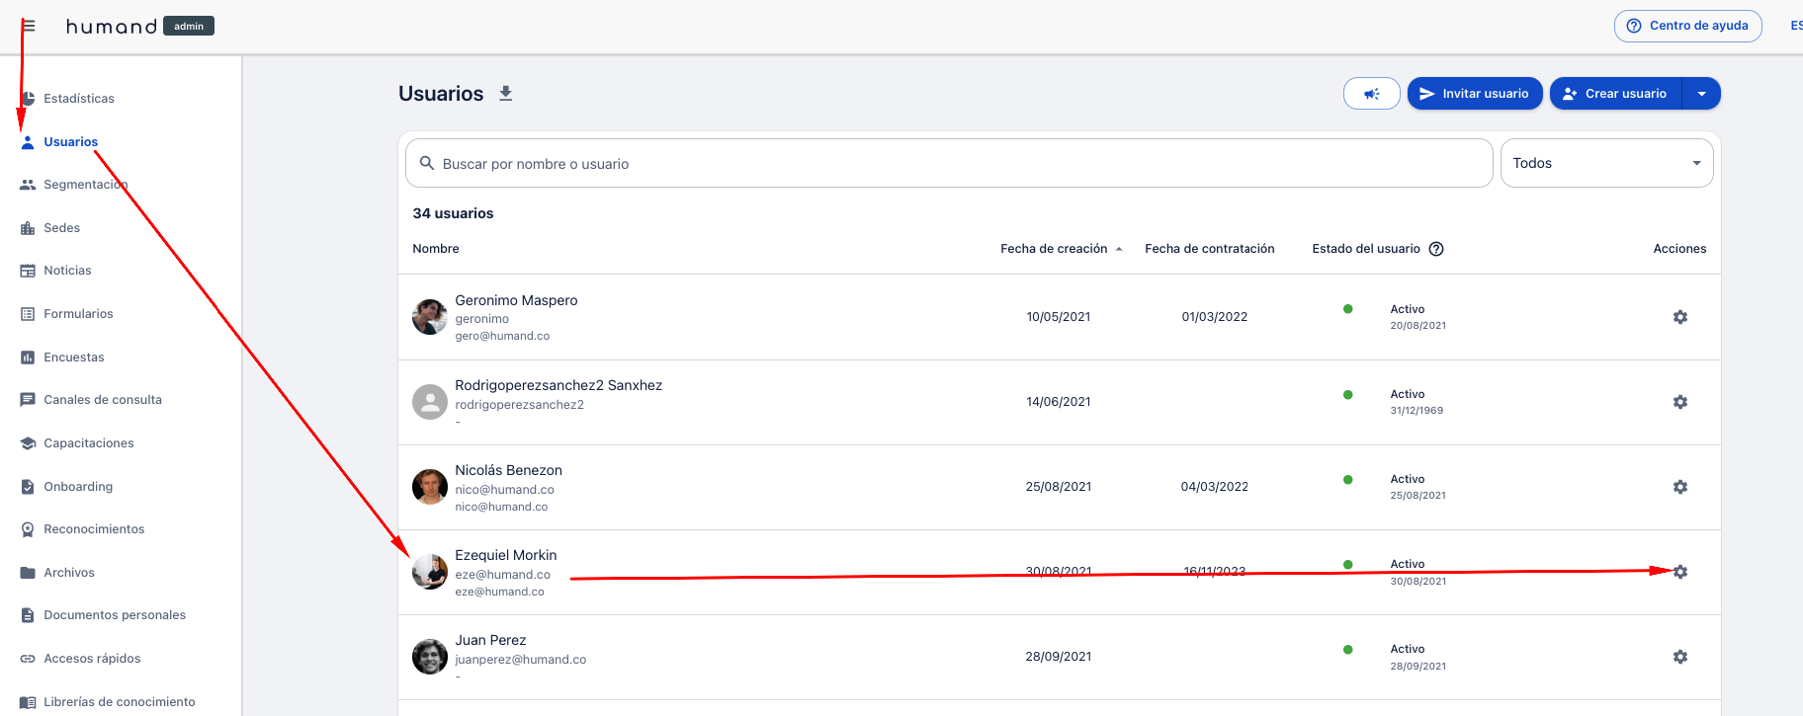The image size is (1803, 716).
Task: Click the Crear usuario button
Action: [1616, 94]
